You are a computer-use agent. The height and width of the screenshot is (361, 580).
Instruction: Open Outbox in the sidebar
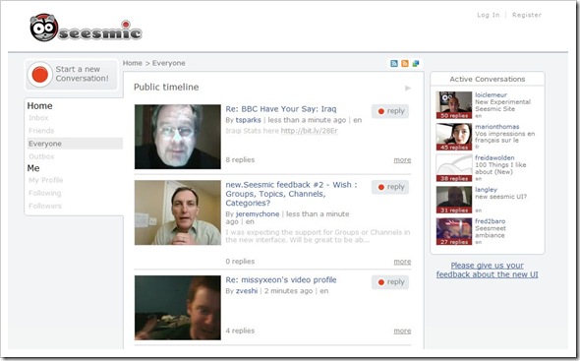(x=41, y=156)
